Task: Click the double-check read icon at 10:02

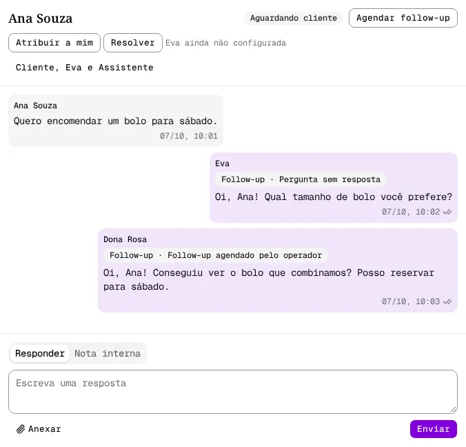Action: point(447,212)
